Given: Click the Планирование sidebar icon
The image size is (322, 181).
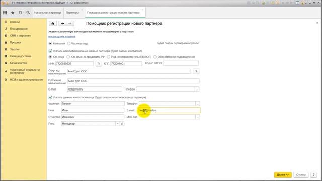Looking at the screenshot, I should 6,29.
